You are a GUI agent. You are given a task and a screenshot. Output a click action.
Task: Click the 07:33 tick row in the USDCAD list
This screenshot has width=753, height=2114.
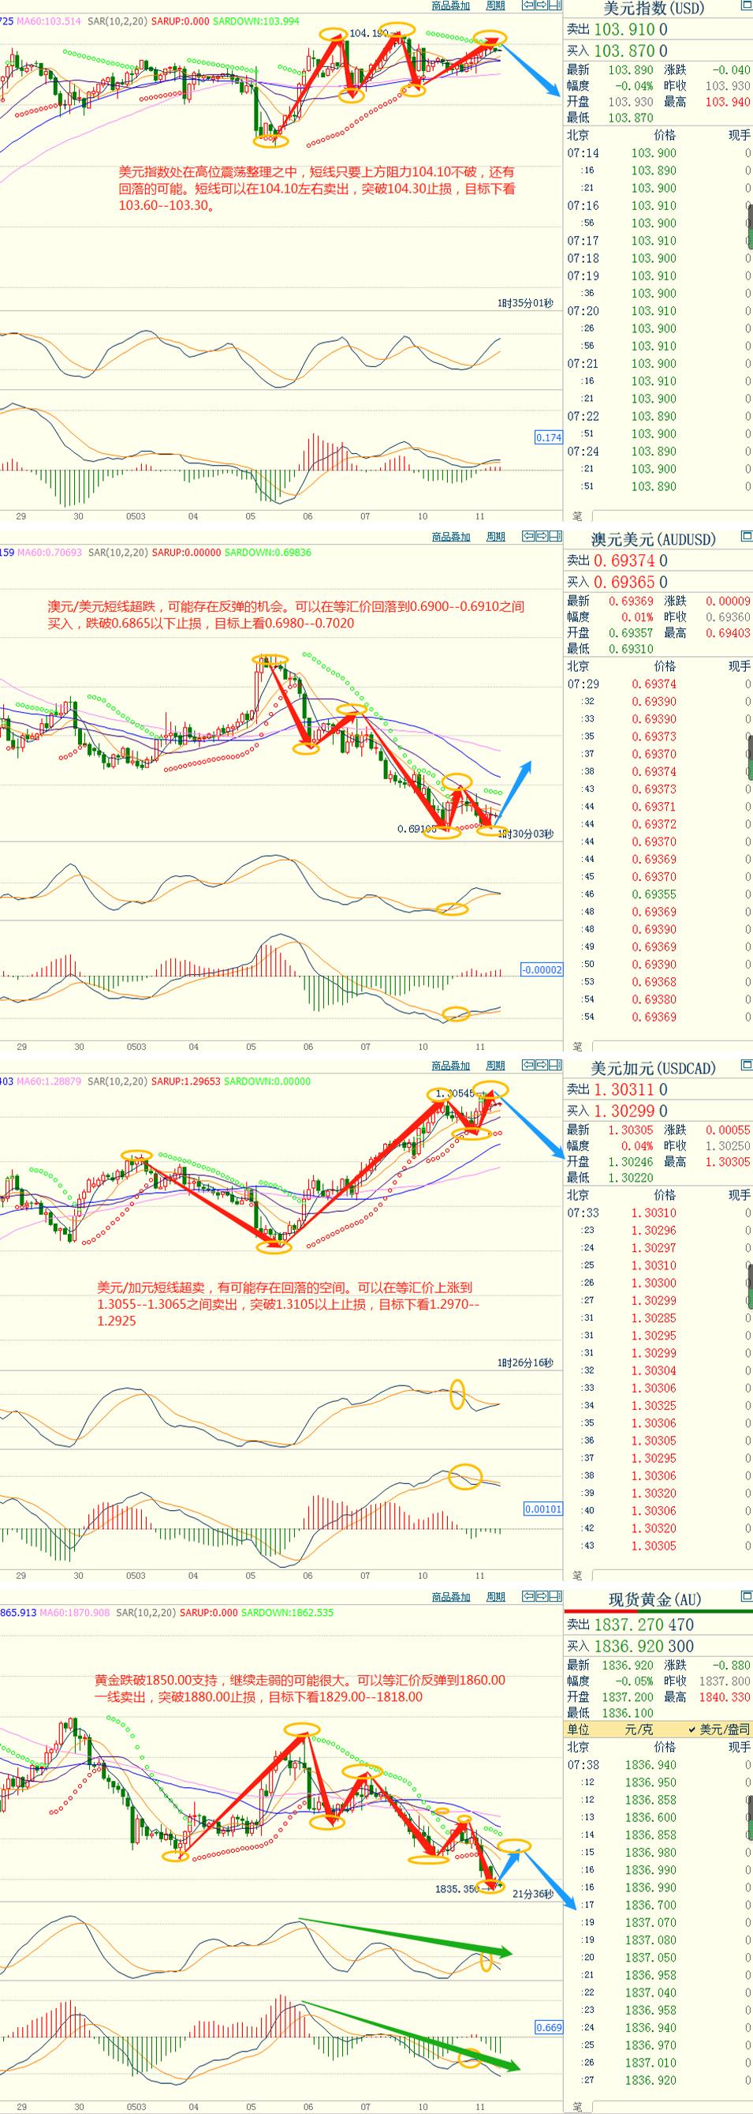point(658,1213)
